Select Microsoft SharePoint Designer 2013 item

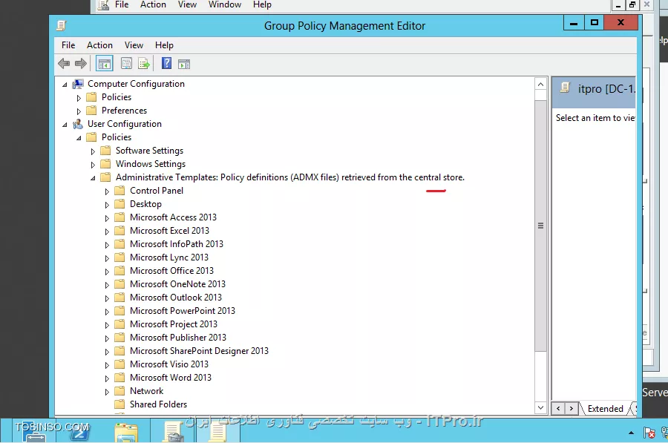[x=199, y=351]
